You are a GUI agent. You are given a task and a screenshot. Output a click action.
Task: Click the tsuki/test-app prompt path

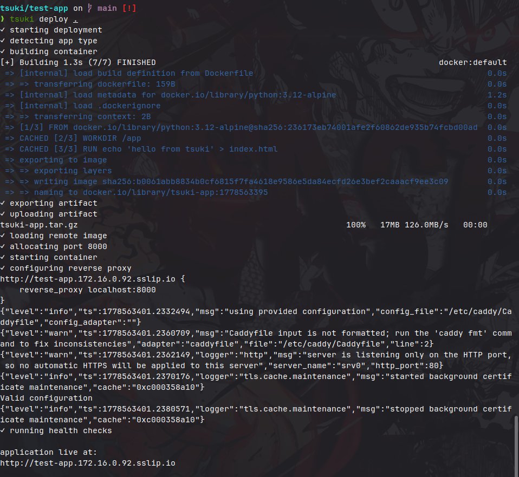pyautogui.click(x=34, y=8)
